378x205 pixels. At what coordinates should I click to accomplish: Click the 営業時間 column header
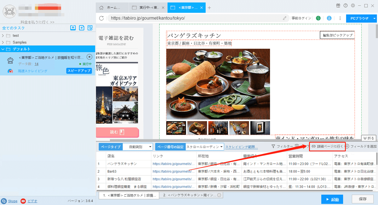309,156
